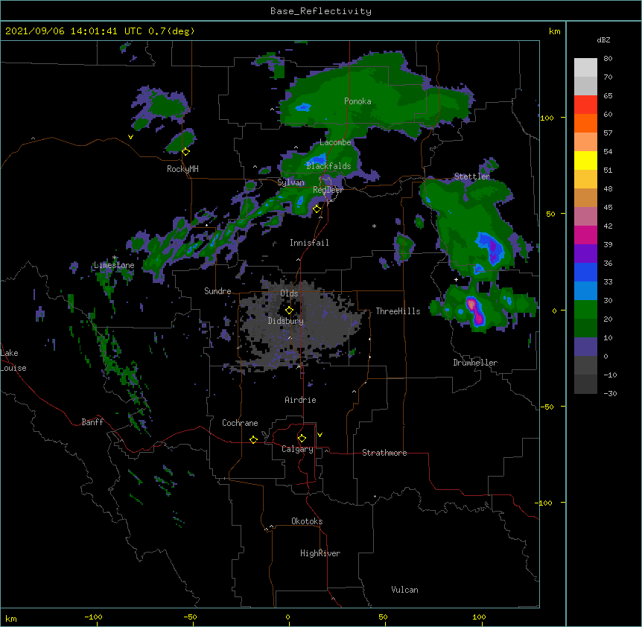Pick the green 20-30 dBZ legend band
Image resolution: width=642 pixels, height=627 pixels.
(x=585, y=310)
